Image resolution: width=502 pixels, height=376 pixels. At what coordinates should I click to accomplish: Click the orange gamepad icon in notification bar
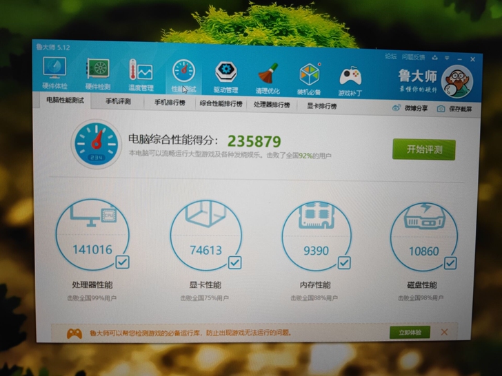pos(74,333)
